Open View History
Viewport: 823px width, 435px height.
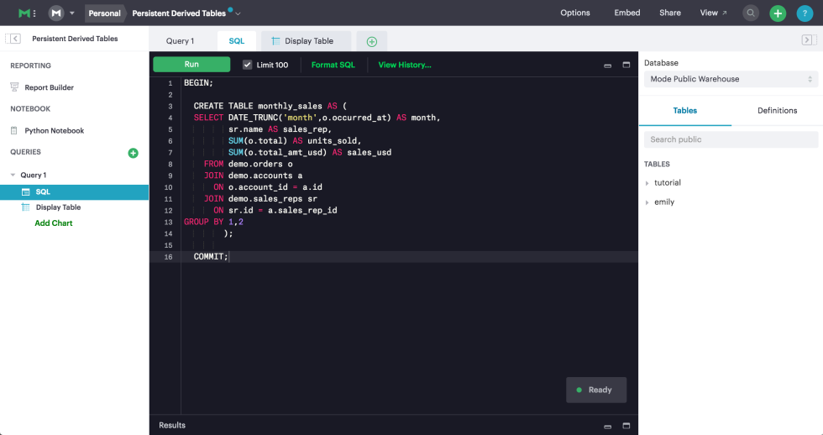(x=405, y=65)
